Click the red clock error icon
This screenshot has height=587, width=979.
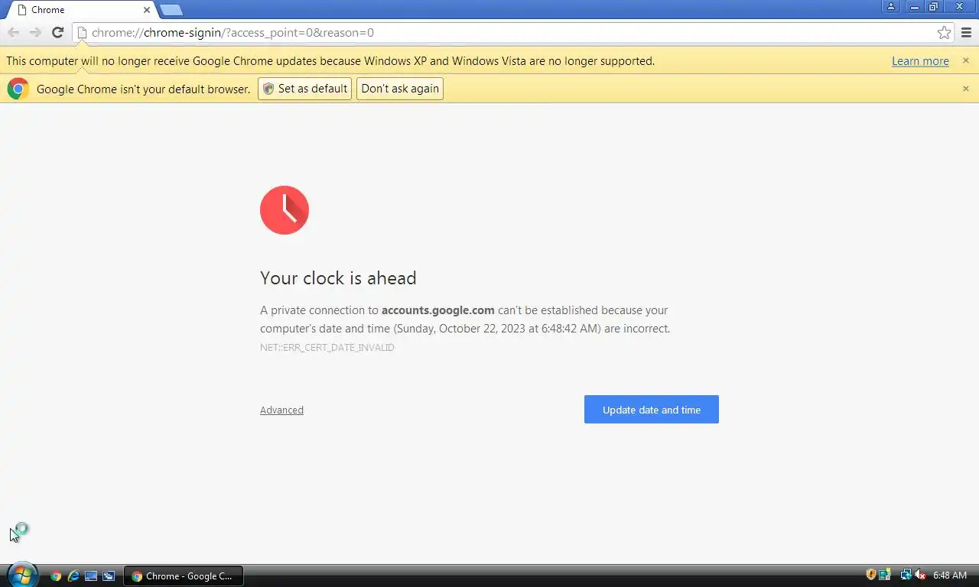coord(285,210)
